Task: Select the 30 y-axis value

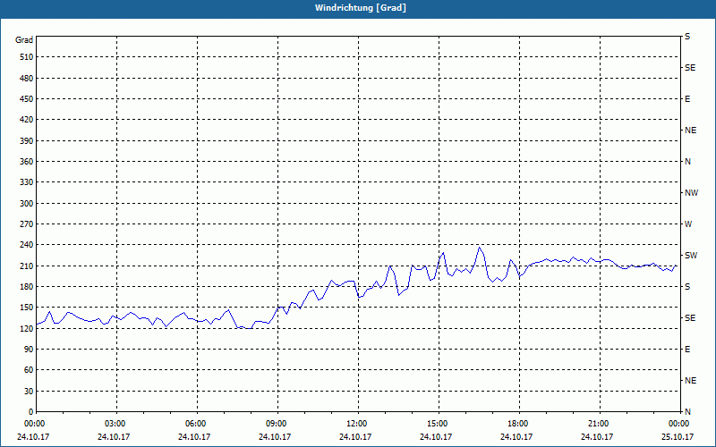Action: [x=29, y=392]
